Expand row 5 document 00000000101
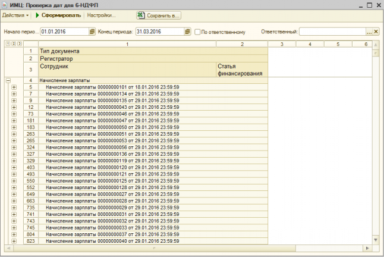This screenshot has width=384, height=257. [14, 87]
